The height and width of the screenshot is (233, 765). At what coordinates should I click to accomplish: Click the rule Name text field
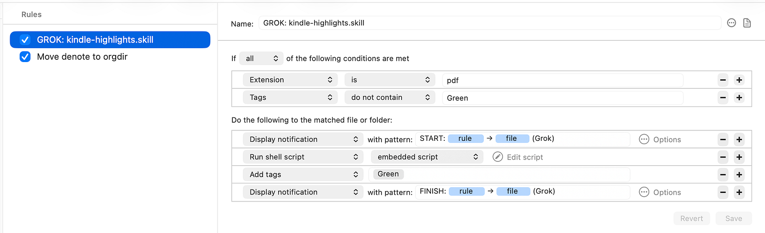point(490,23)
